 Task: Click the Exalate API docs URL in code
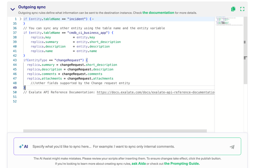tap(155, 92)
